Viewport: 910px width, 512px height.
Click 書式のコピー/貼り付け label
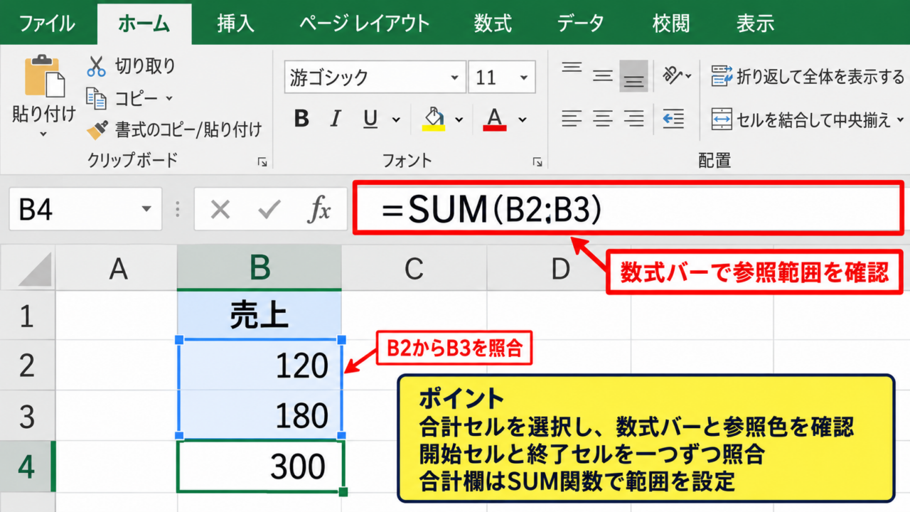(x=188, y=129)
